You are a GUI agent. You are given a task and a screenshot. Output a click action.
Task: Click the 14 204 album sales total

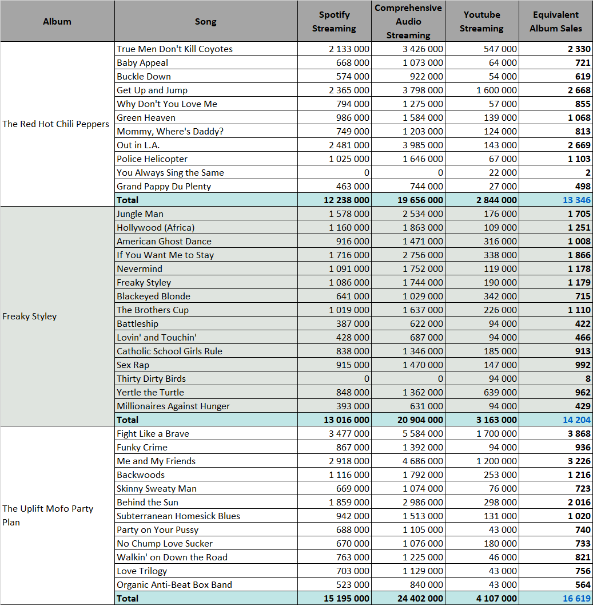point(556,420)
